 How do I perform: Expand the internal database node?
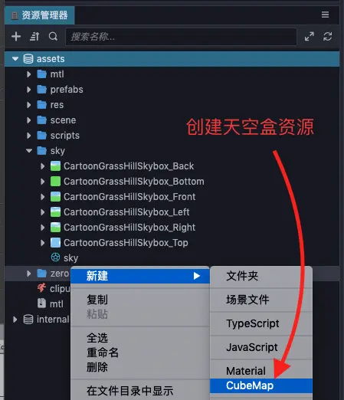click(x=15, y=320)
